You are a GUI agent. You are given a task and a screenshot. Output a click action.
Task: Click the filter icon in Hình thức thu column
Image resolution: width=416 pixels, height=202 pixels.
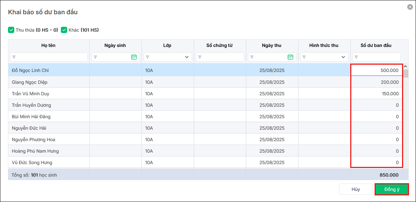point(304,57)
